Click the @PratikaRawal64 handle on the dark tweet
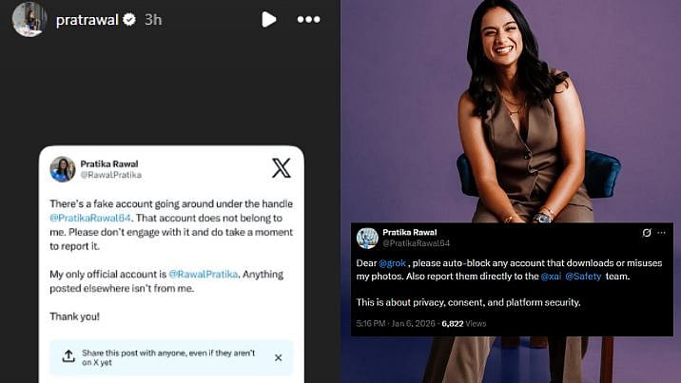 [416, 243]
